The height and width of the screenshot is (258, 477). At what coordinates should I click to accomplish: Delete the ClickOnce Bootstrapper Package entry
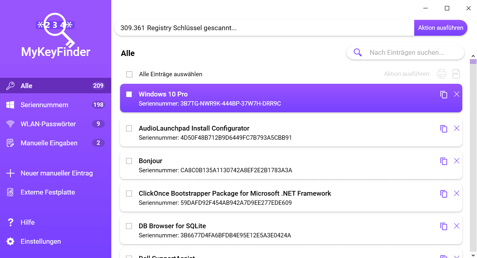coord(457,193)
